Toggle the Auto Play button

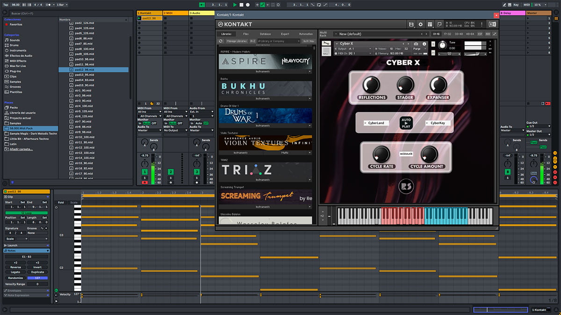[406, 123]
